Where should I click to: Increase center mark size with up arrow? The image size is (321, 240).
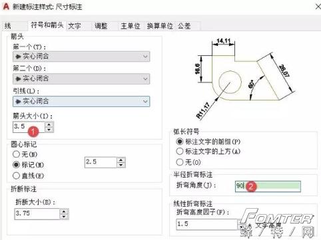point(121,160)
